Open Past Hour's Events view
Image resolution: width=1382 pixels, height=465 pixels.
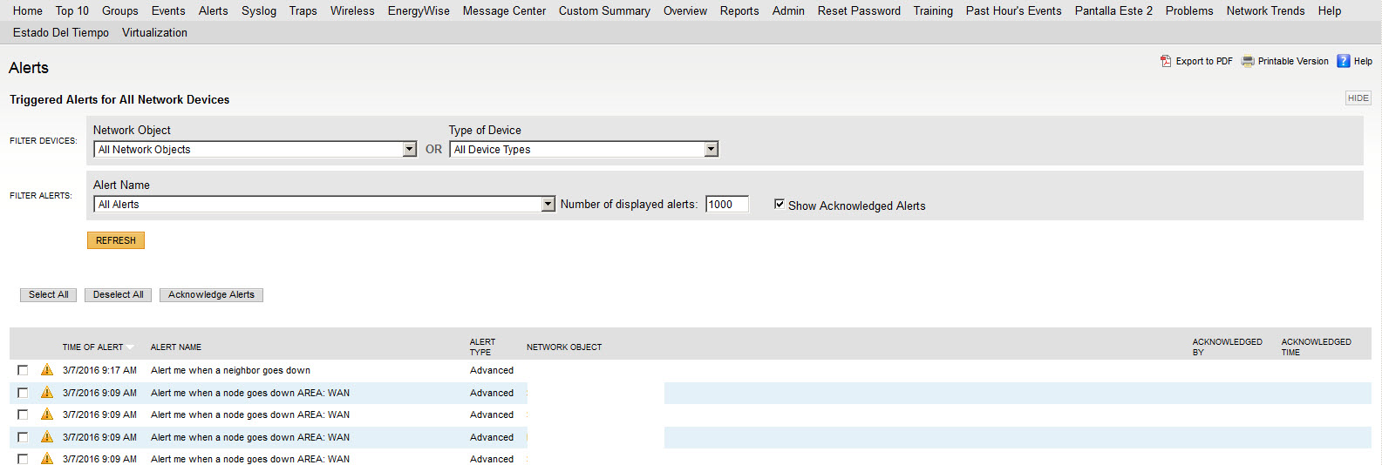click(x=1014, y=10)
